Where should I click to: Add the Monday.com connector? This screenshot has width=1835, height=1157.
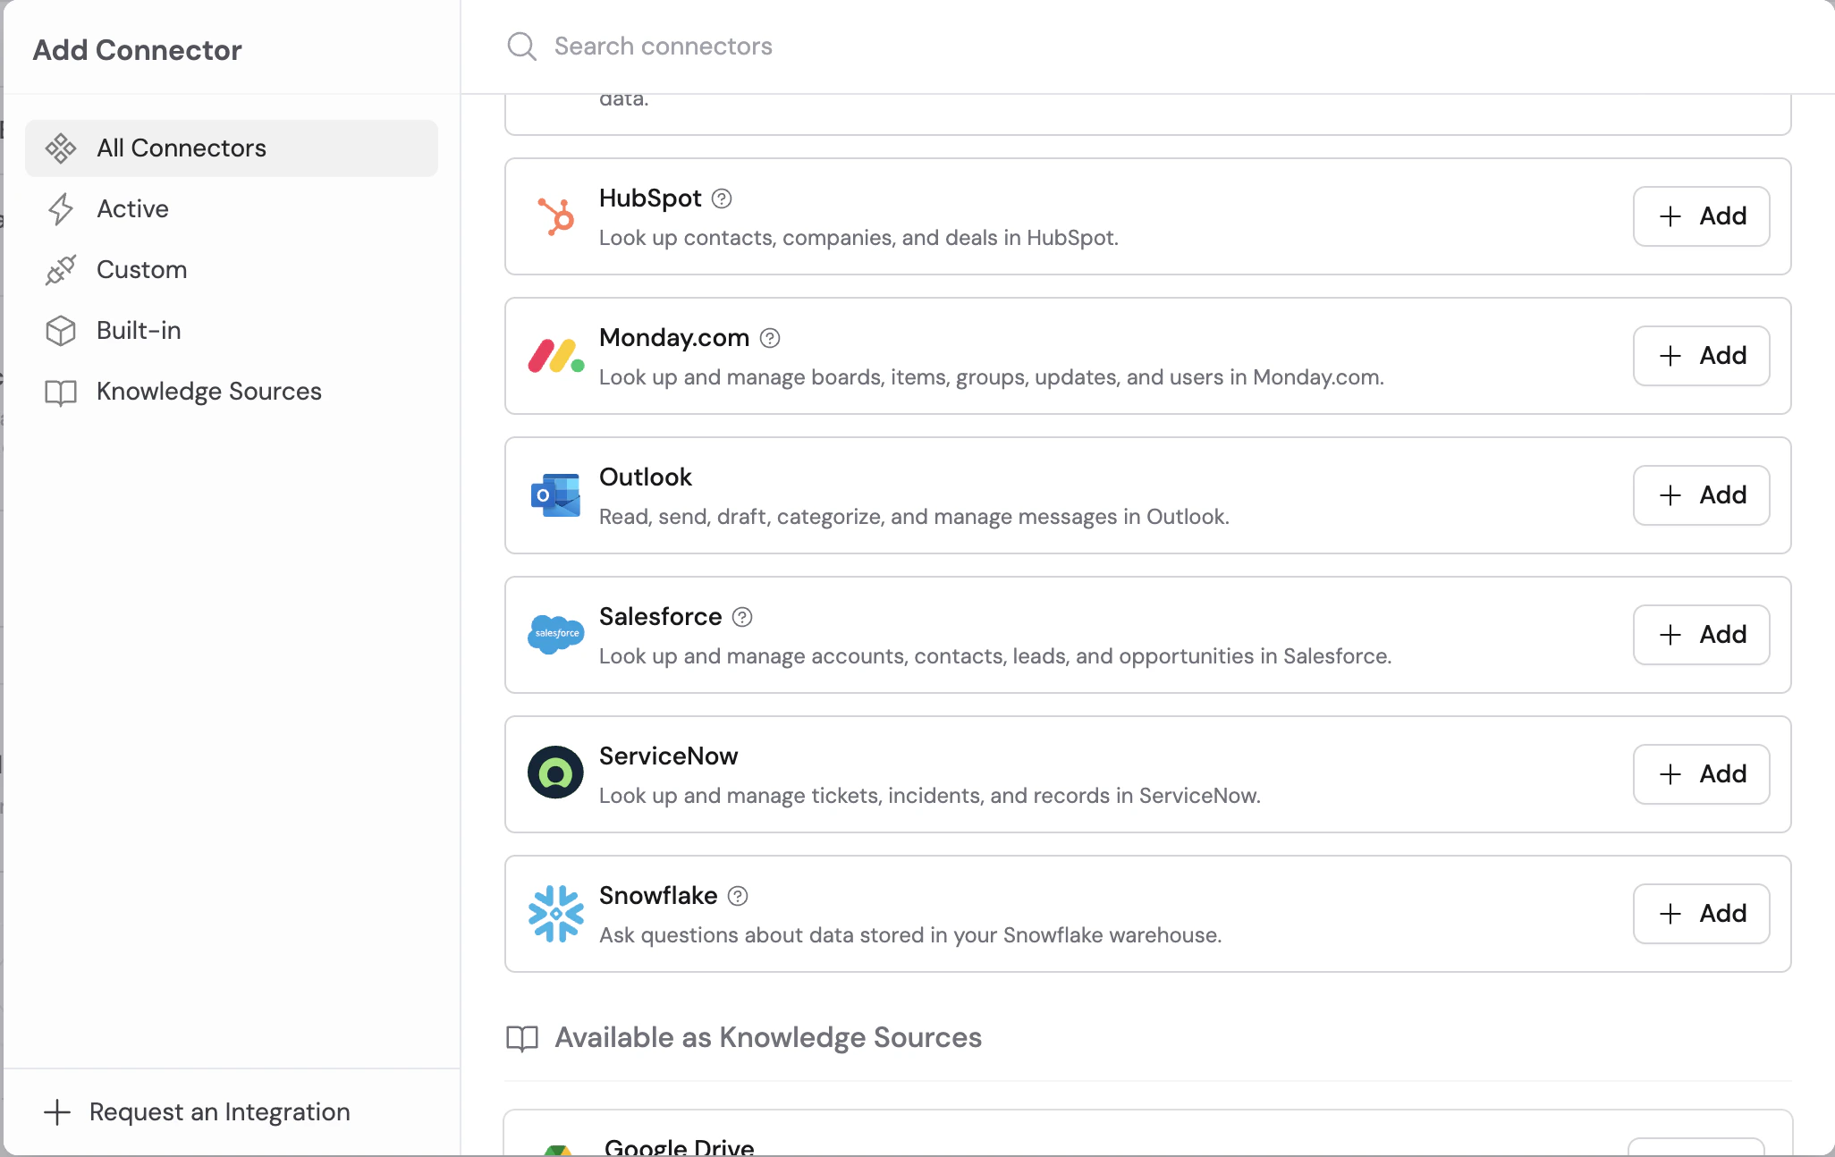[1701, 356]
